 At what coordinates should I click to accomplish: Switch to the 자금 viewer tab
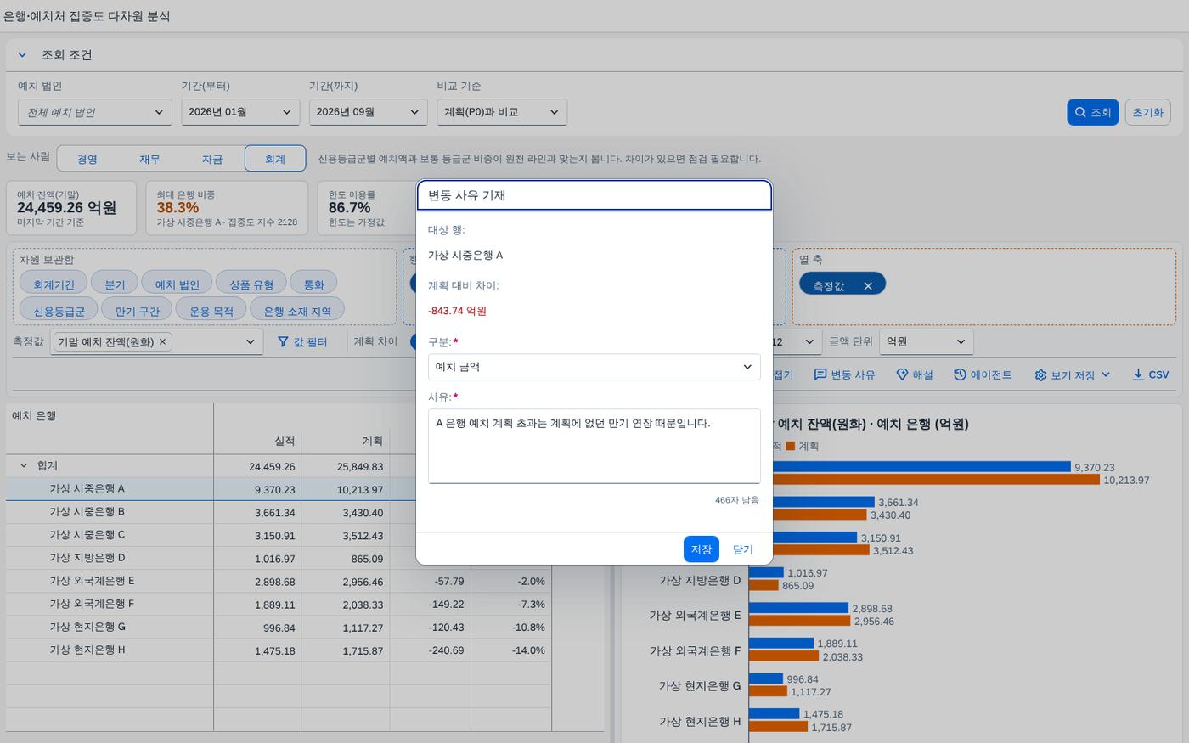click(x=212, y=159)
